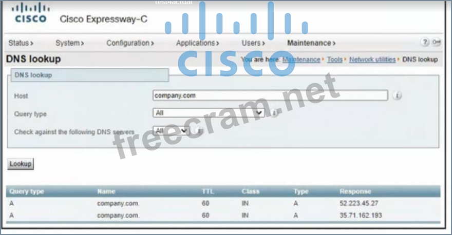Screen dimensions: 452x235
Task: Open the Status menu
Action: click(x=21, y=43)
